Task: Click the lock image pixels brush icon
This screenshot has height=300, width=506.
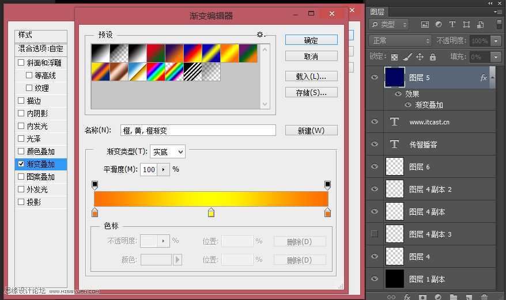Action: (x=407, y=57)
